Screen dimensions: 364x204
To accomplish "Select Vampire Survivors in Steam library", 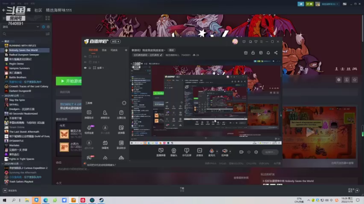I will coord(20,68).
